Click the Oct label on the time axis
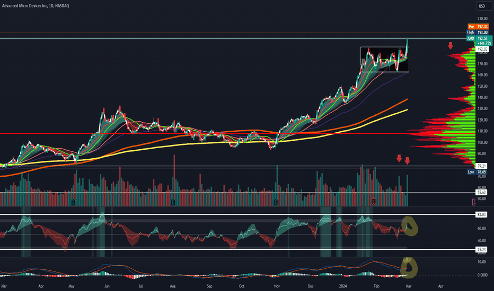 [242, 286]
